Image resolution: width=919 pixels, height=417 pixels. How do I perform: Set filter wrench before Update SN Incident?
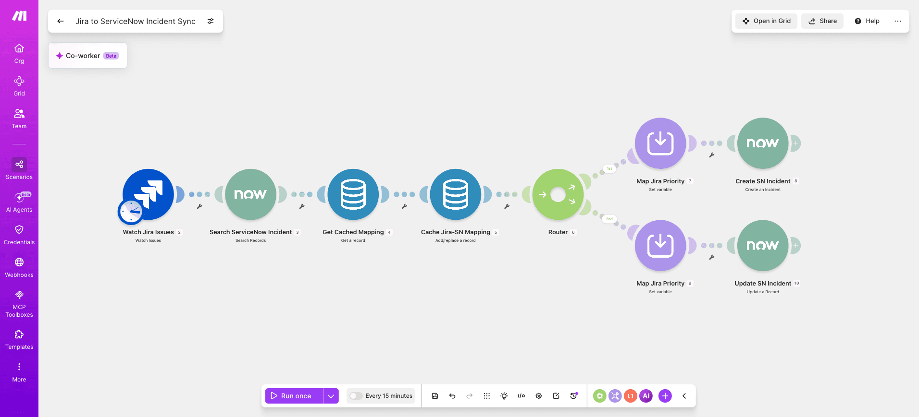coord(712,257)
